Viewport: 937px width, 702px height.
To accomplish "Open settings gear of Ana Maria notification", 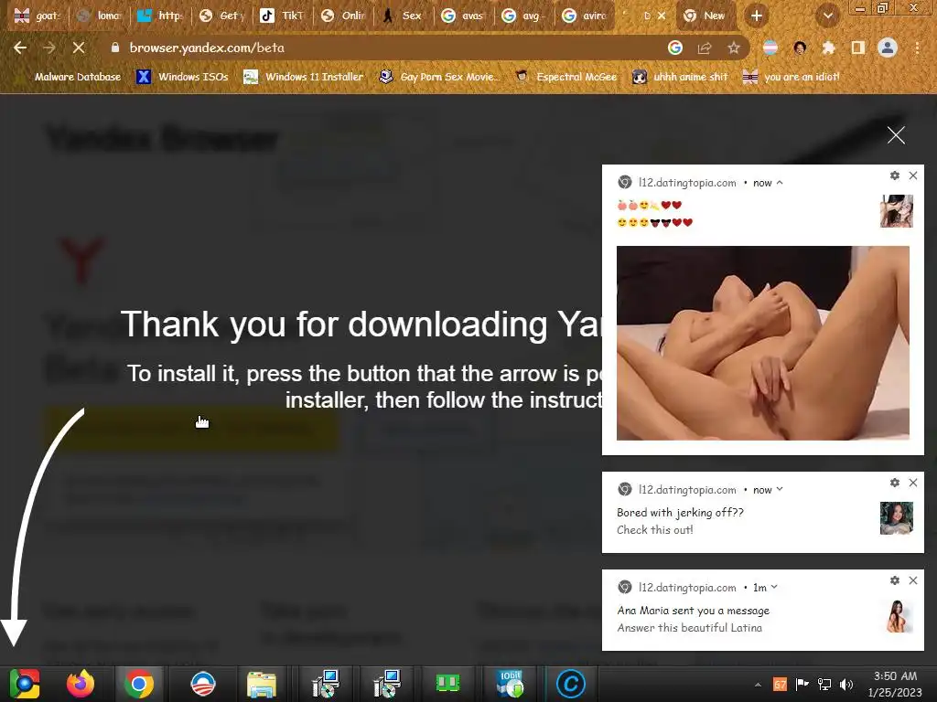I will coord(895,580).
